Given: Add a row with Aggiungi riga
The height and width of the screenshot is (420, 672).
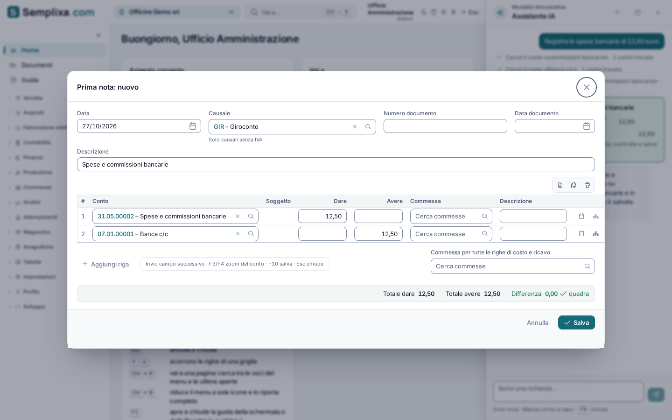Looking at the screenshot, I should click(x=105, y=264).
